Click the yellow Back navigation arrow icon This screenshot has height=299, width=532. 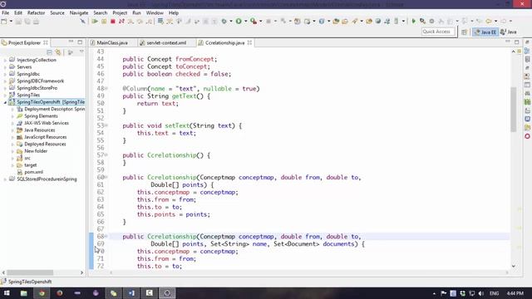(x=489, y=22)
